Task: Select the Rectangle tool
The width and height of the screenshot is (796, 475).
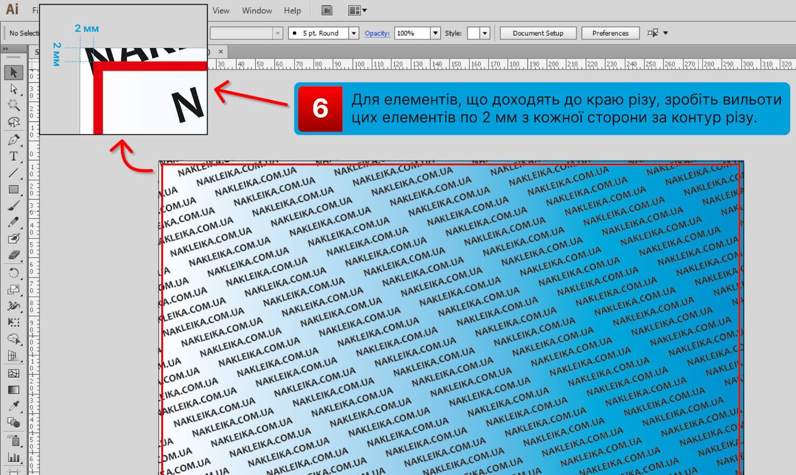Action: 14,189
